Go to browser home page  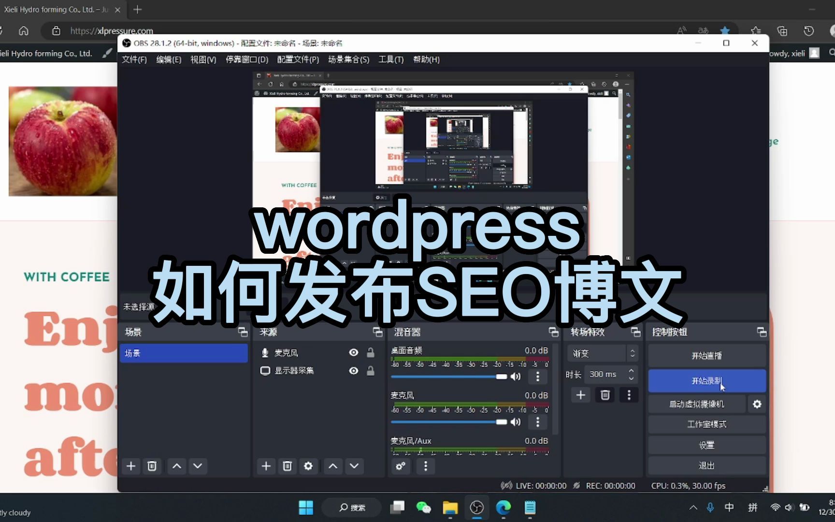[x=23, y=31]
